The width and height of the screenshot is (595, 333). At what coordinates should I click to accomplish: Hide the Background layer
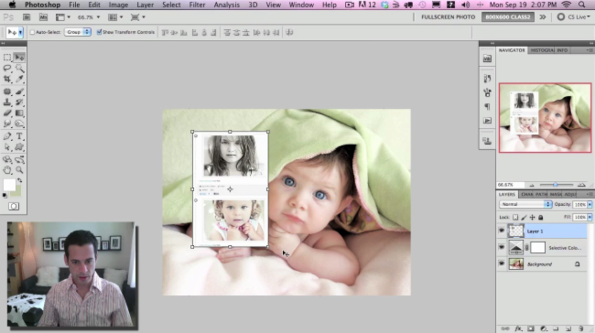(x=502, y=264)
